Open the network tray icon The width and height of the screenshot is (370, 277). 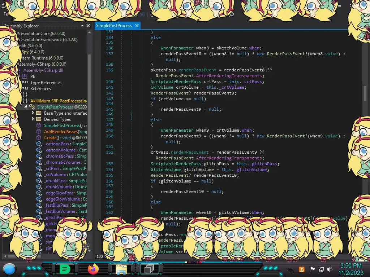click(321, 269)
